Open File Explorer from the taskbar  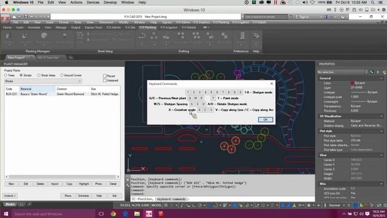point(137,214)
